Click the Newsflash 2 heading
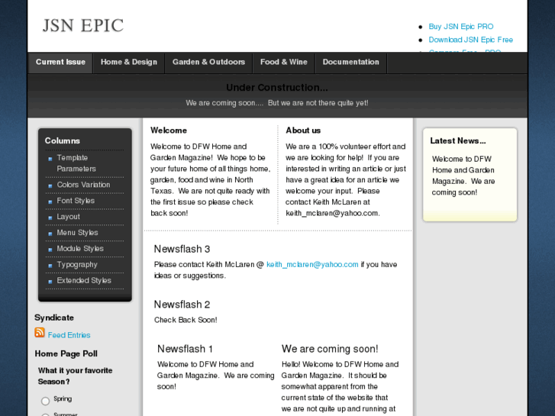Image resolution: width=555 pixels, height=416 pixels. (x=182, y=305)
